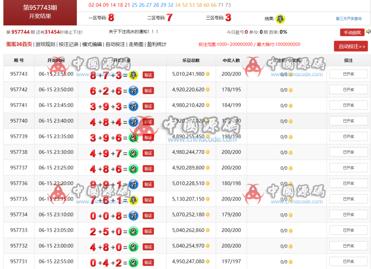Click the 验证 button in row 957738
Screen dimensions: 371x269
pyautogui.click(x=148, y=153)
